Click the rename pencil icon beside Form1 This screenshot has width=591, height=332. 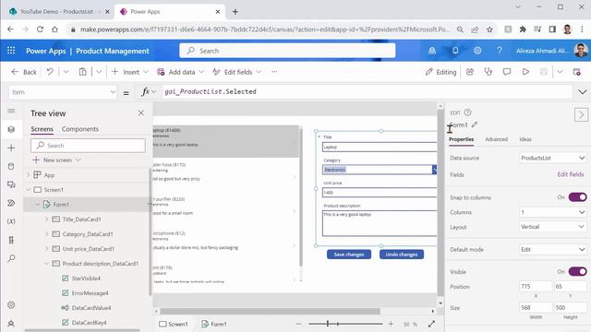click(475, 125)
